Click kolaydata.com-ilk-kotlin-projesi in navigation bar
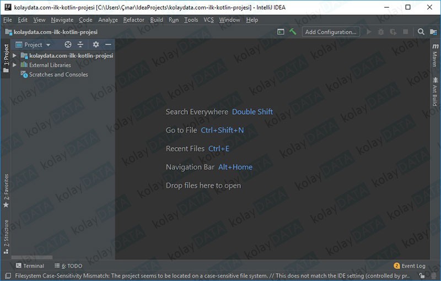 56,32
